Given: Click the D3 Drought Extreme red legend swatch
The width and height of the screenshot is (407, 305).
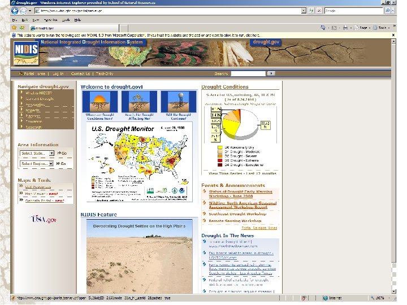Looking at the screenshot, I should (220, 160).
